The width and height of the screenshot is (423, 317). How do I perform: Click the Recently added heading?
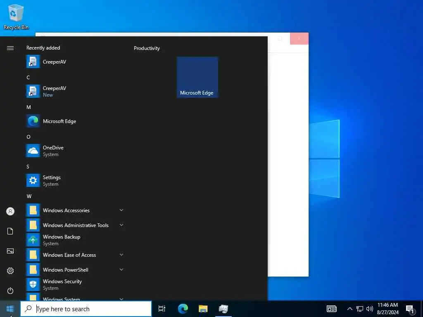43,48
